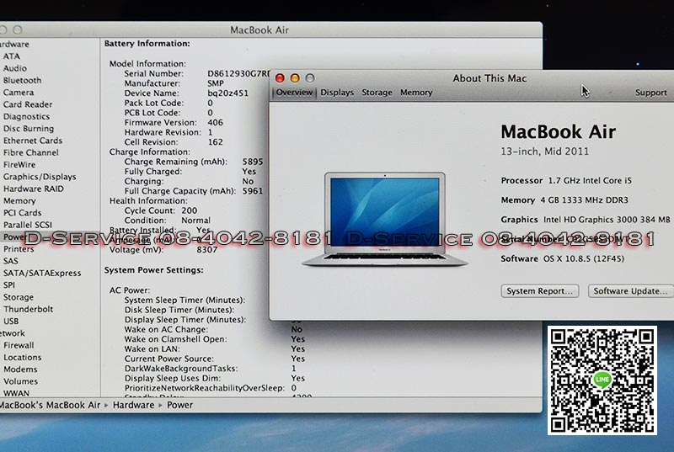Select Printers in the sidebar

click(19, 248)
